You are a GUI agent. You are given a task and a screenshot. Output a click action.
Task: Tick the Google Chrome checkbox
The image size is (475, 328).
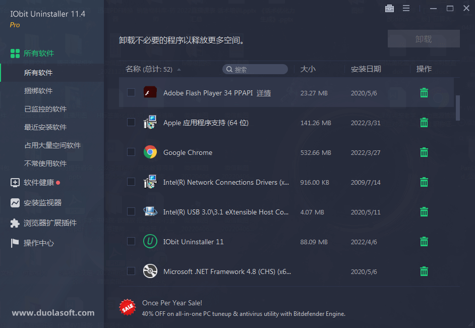coord(131,152)
